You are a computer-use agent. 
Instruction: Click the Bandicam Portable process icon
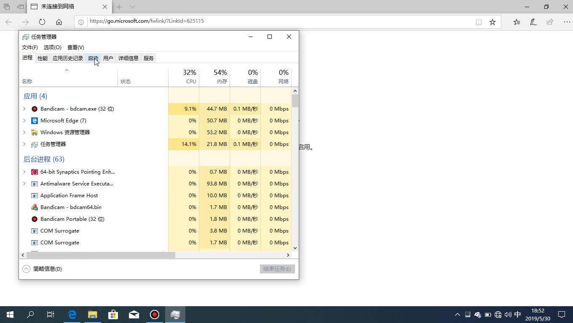coord(35,219)
